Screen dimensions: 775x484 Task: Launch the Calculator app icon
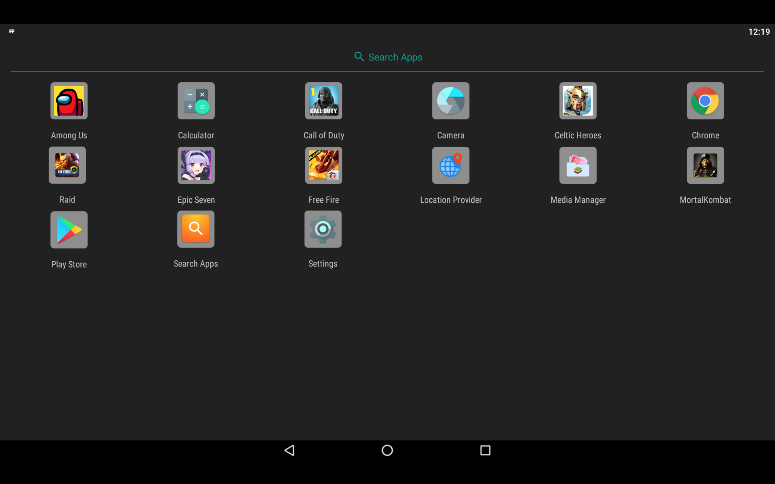pyautogui.click(x=196, y=101)
